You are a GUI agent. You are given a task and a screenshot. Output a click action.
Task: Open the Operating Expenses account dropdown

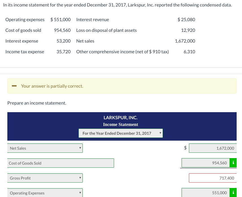(45, 193)
